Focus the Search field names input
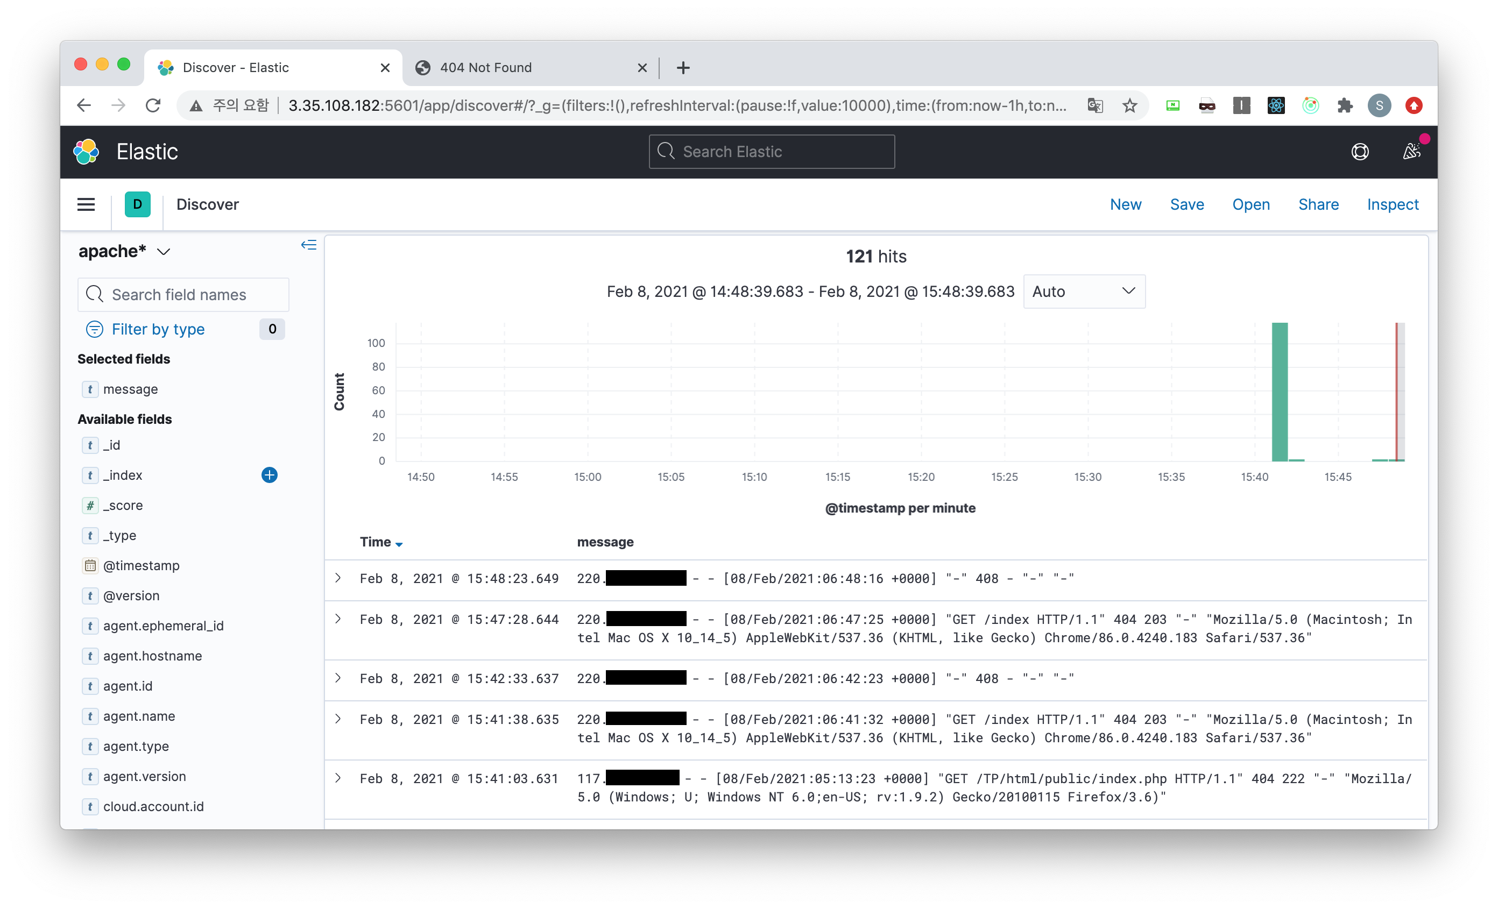1498x909 pixels. (183, 295)
